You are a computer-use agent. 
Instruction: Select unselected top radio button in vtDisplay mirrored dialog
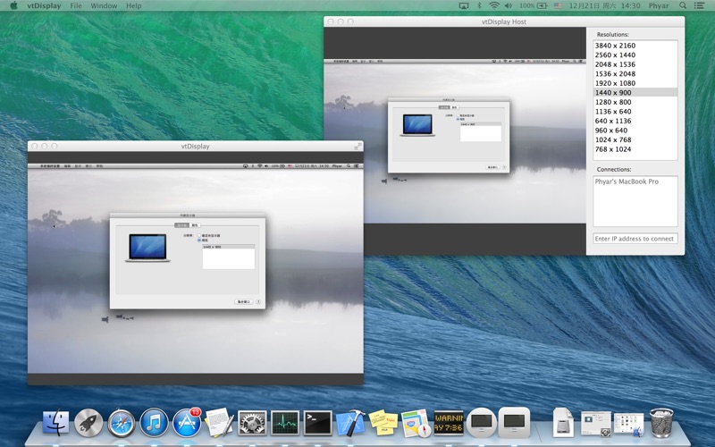(x=199, y=235)
